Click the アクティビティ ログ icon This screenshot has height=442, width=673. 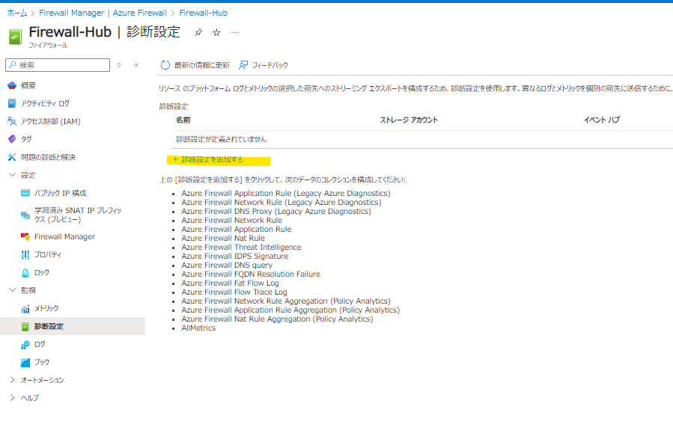tap(12, 103)
